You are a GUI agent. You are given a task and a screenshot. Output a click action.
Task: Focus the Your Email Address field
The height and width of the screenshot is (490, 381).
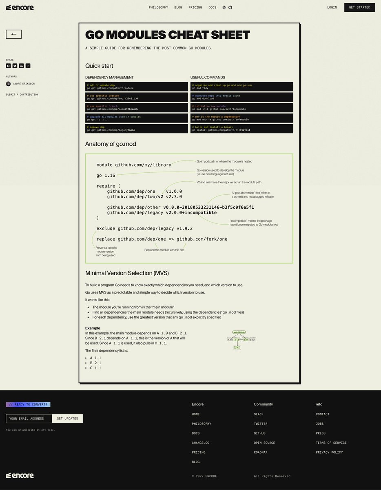click(x=29, y=419)
